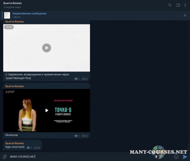Open the three-dot more options menu
The width and height of the screenshot is (190, 161).
pyautogui.click(x=185, y=5)
